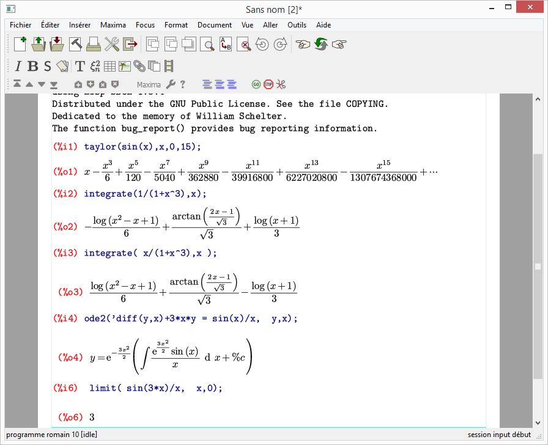Interrupt Maxima with the STOP icon
The image size is (548, 445).
(x=269, y=84)
